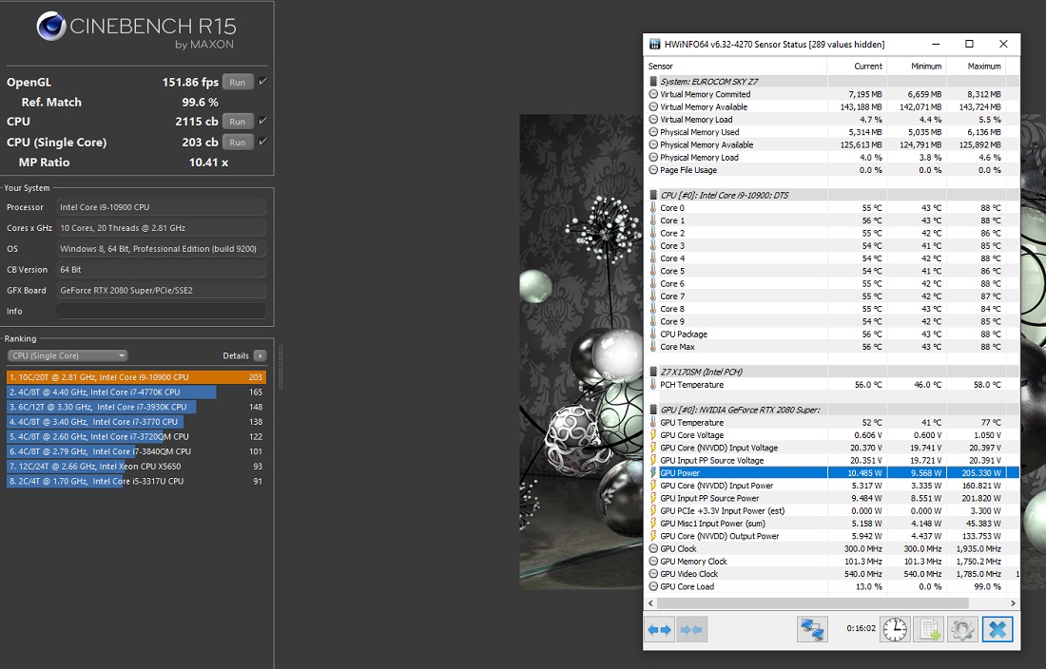Open HWiNFO sensor settings gear icon

click(x=961, y=629)
